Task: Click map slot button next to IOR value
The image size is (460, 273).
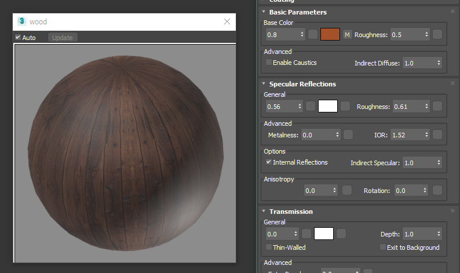Action: [x=437, y=134]
